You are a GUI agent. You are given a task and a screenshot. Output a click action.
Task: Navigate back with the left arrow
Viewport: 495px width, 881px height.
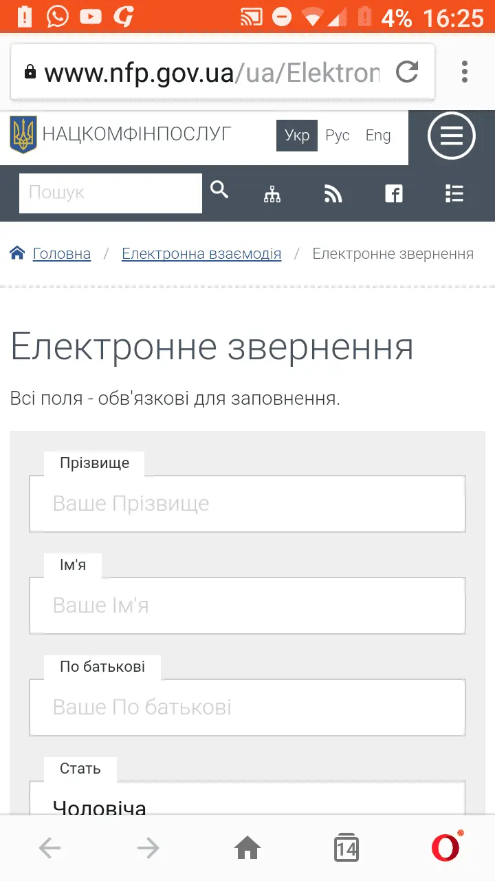coord(49,848)
